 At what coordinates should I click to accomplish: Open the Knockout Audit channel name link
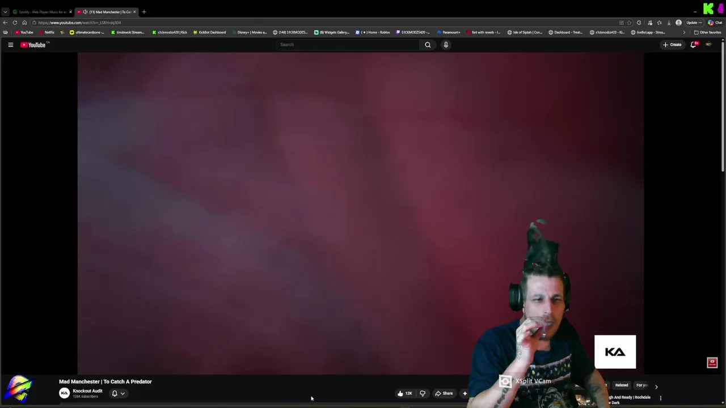[x=87, y=391]
